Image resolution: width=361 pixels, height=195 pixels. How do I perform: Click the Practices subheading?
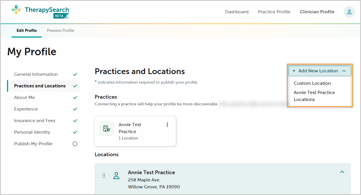point(106,97)
